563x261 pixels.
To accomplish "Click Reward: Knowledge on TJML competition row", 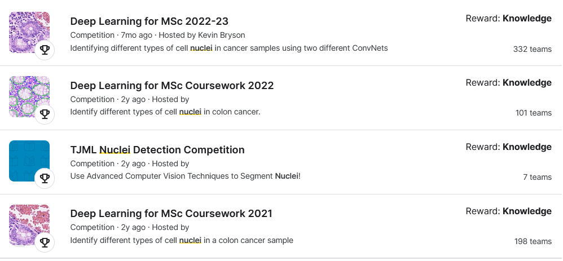I will coord(509,147).
